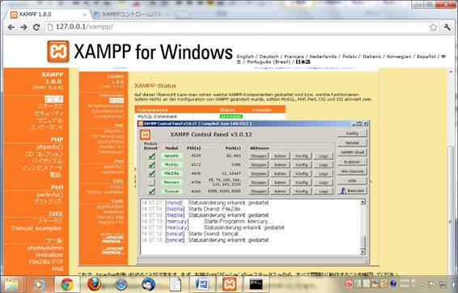Open セキュリティ in the left sidebar
Viewport: 458px width, 293px height.
[49, 113]
